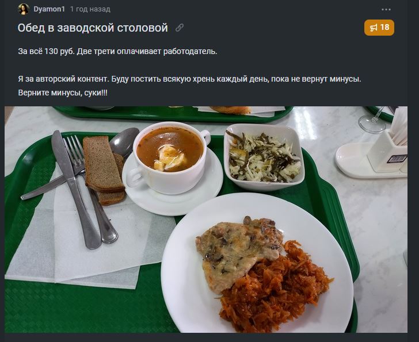The image size is (419, 342).
Task: Click the line 'Верните минусы, суки!!!'
Action: [63, 93]
